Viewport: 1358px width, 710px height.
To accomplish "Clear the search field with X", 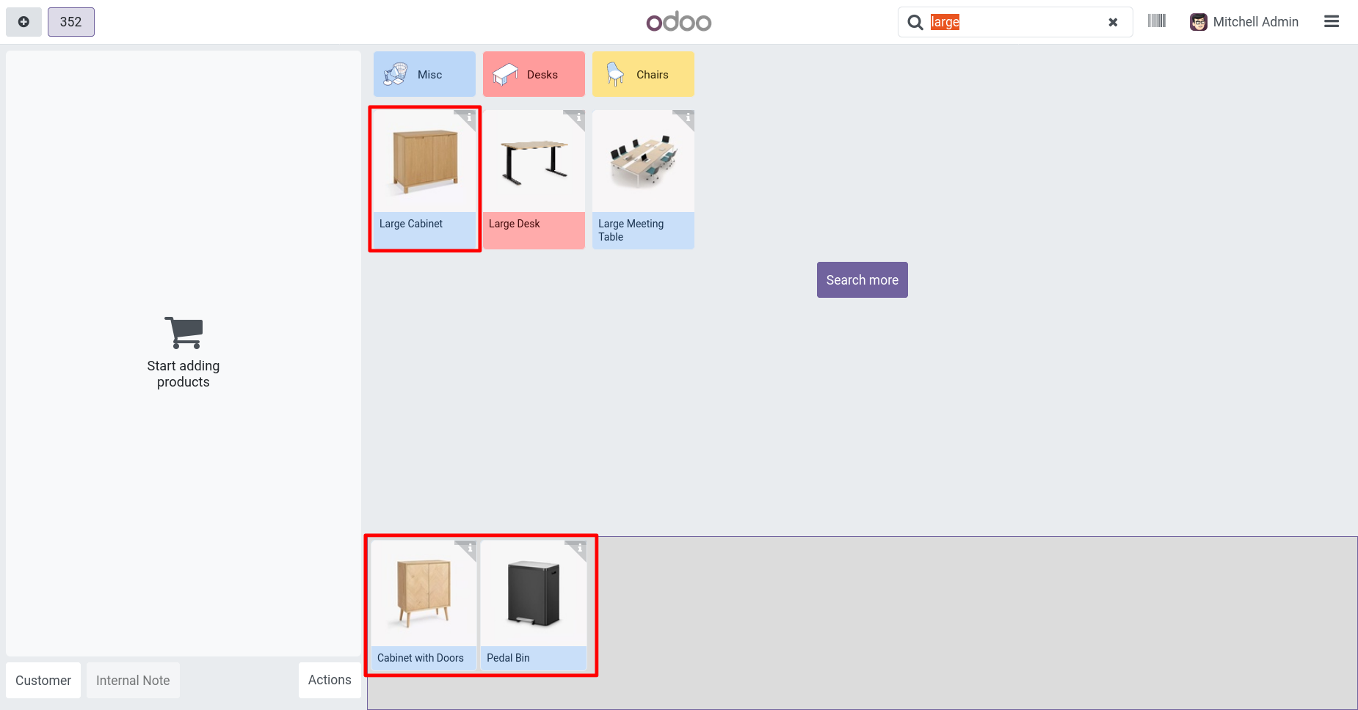I will click(1113, 22).
